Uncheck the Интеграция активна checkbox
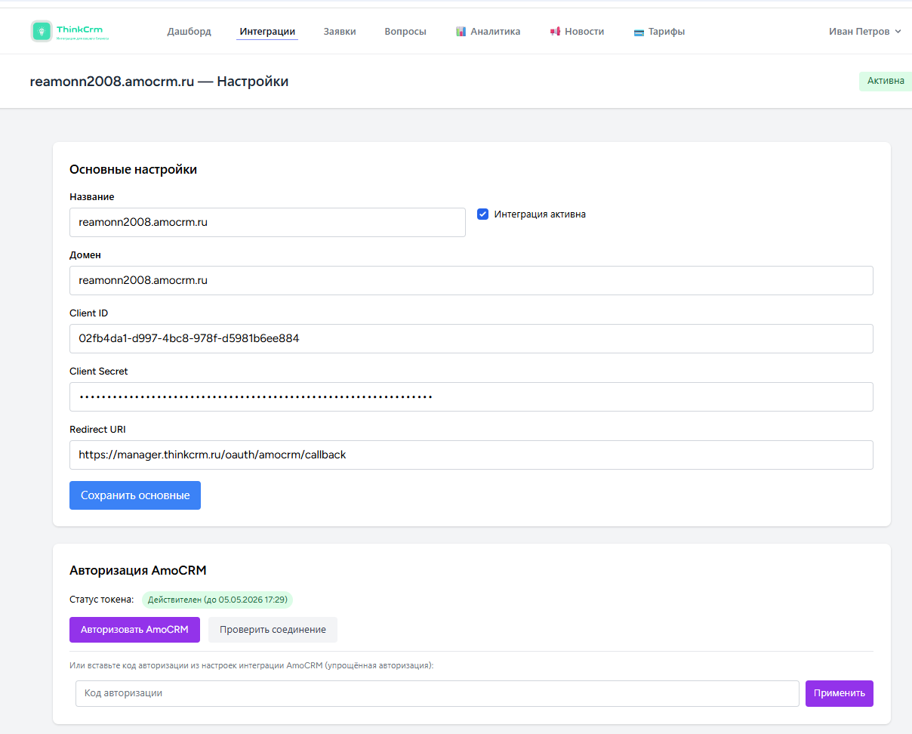This screenshot has height=734, width=912. 483,214
